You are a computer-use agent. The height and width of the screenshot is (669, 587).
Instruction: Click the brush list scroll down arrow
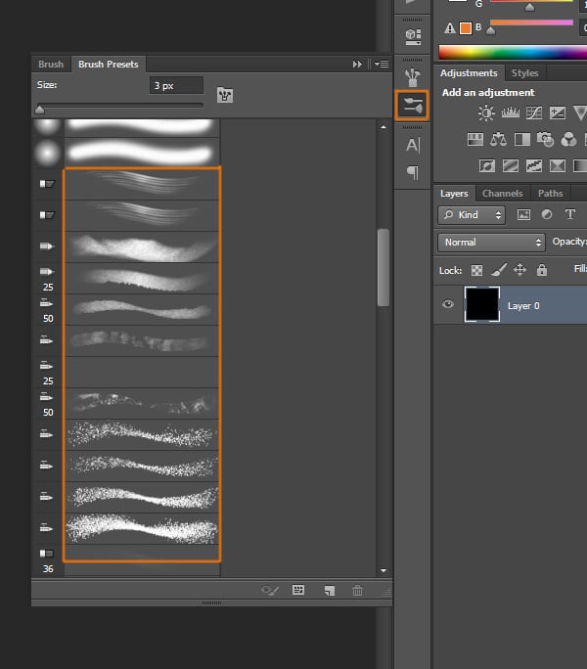point(384,570)
